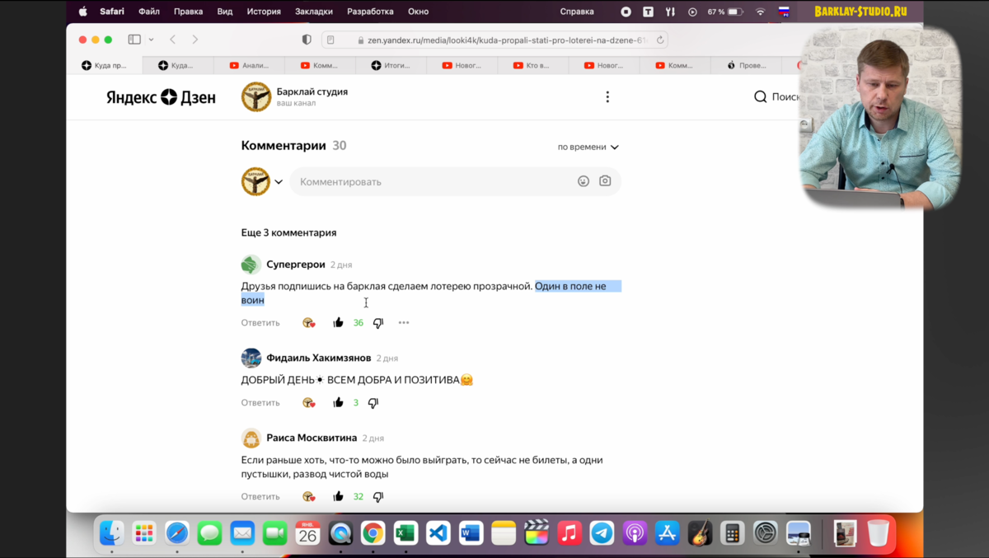The width and height of the screenshot is (989, 558).
Task: Open the 'Супергерои' author name
Action: [x=296, y=265]
